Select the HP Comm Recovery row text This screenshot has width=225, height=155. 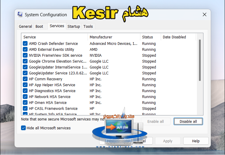click(x=46, y=79)
